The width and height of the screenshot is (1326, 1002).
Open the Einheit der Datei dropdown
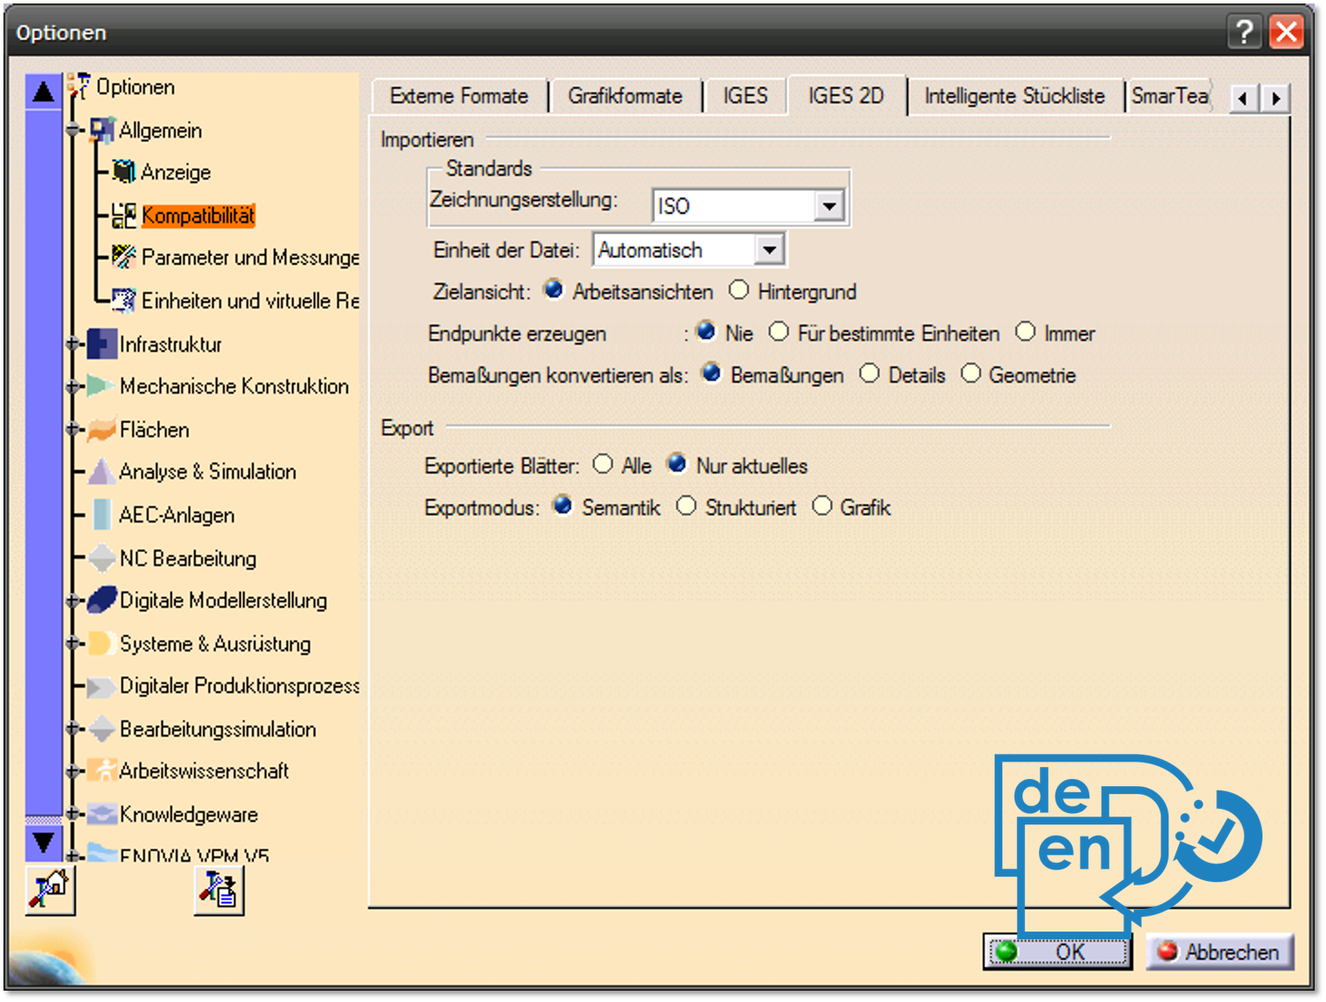[x=768, y=251]
